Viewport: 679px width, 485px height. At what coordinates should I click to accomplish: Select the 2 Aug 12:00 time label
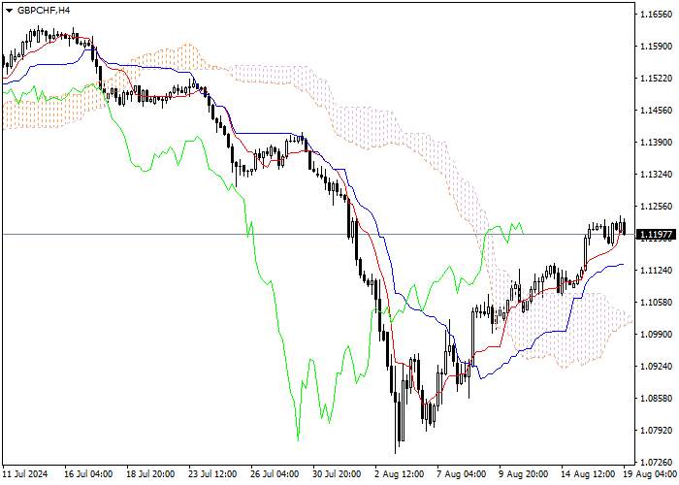[x=400, y=474]
